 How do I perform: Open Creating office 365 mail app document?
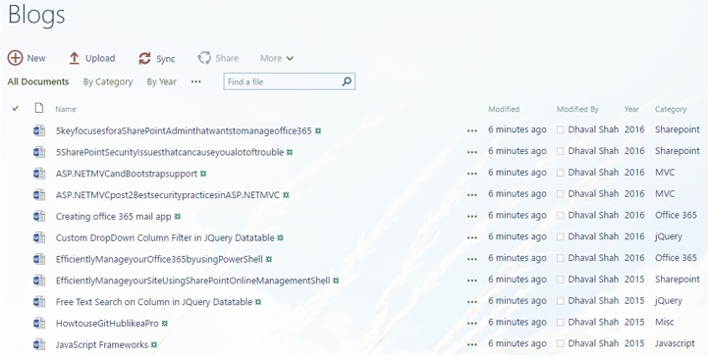click(113, 217)
